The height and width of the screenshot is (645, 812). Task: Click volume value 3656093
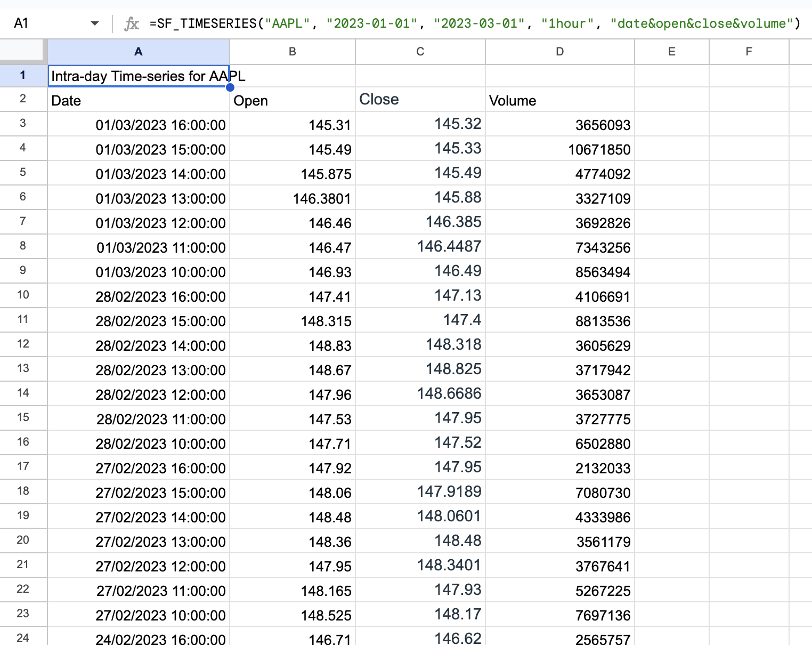pos(560,124)
